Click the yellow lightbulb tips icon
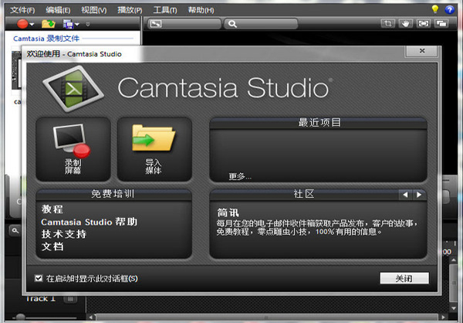 click(435, 9)
